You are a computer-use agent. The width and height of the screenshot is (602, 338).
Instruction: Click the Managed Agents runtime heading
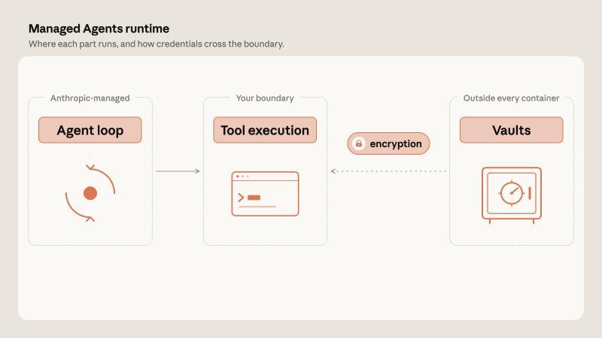[99, 29]
